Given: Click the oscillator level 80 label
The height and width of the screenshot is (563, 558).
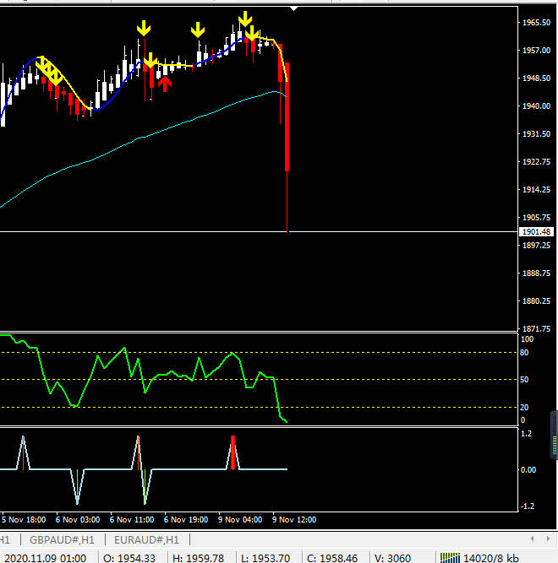Looking at the screenshot, I should point(524,353).
